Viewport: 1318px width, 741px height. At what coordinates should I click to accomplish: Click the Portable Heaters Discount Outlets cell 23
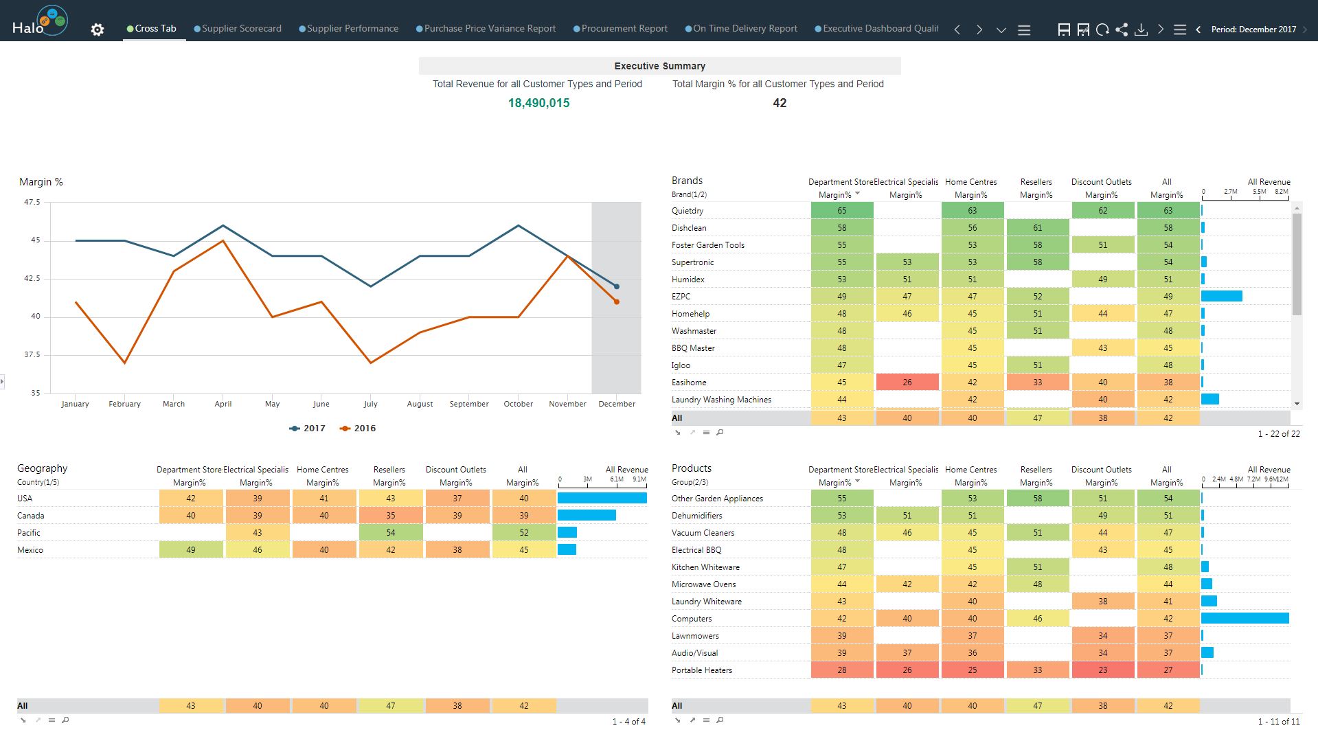click(x=1103, y=670)
